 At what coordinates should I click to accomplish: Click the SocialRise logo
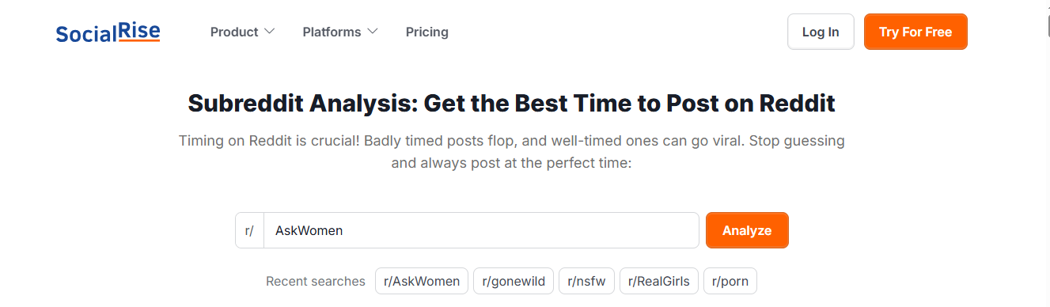(108, 32)
